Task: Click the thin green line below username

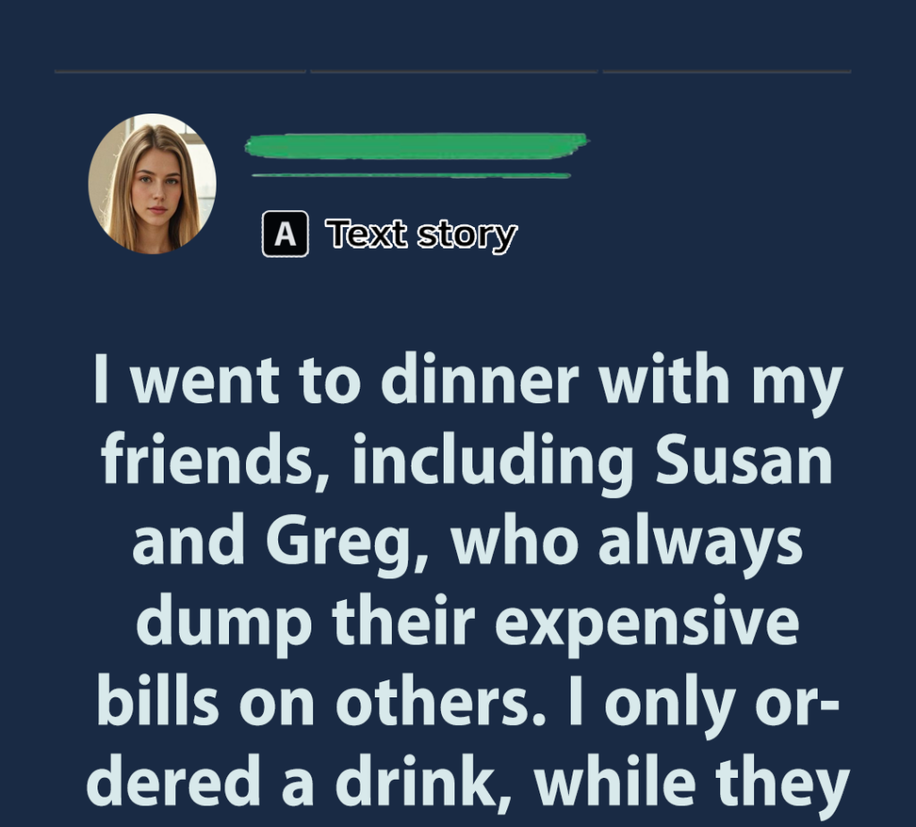Action: pyautogui.click(x=411, y=175)
